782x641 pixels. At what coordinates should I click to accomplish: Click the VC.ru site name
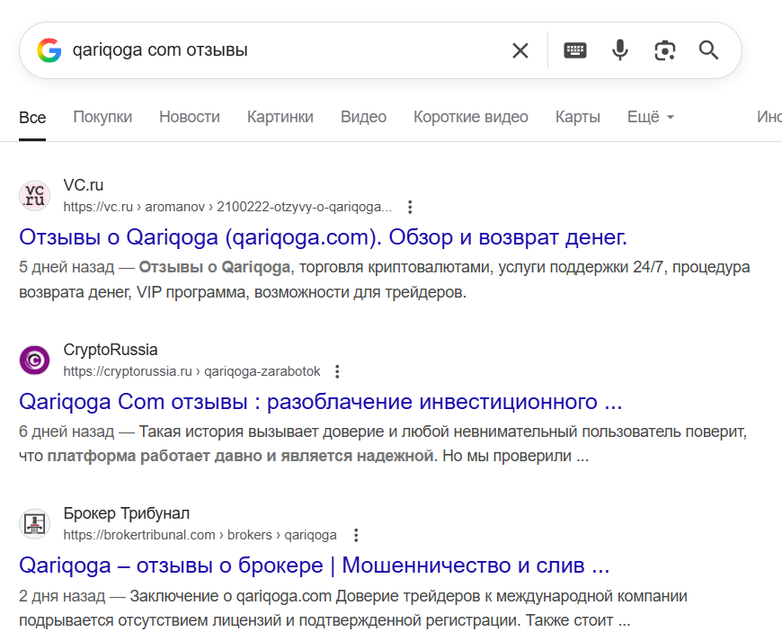click(84, 185)
